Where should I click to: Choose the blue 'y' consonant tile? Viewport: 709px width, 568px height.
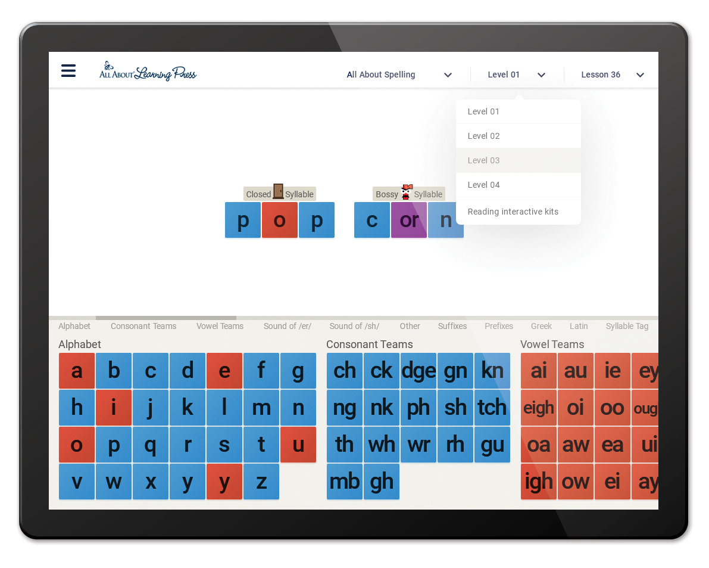click(187, 482)
